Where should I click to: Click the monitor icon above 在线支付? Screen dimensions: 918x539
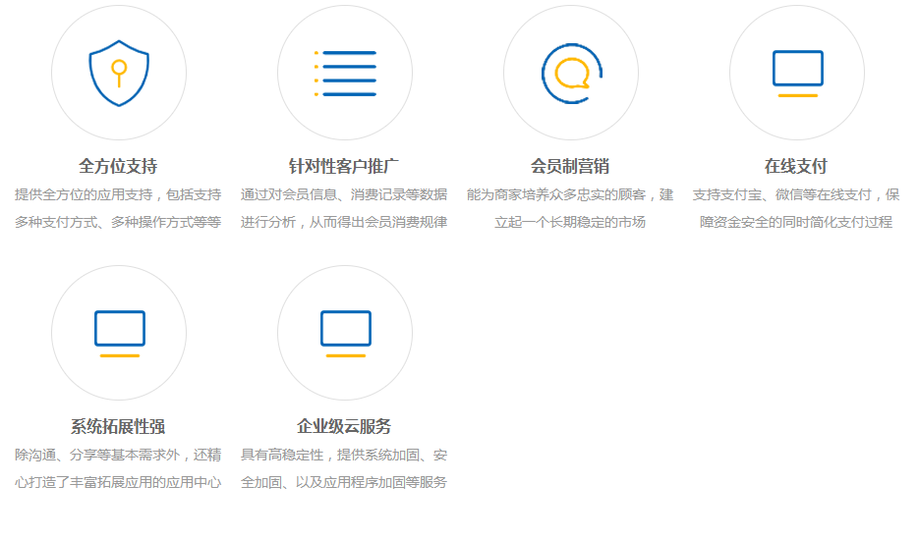(x=797, y=73)
